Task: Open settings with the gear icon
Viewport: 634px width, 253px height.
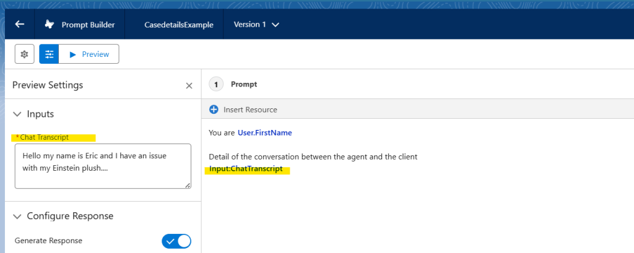Action: click(x=24, y=54)
